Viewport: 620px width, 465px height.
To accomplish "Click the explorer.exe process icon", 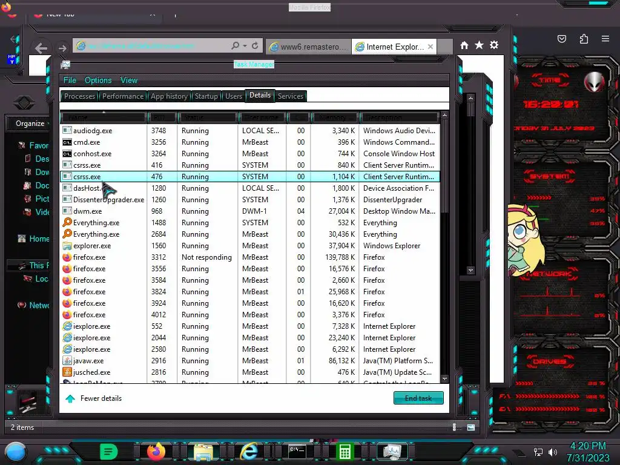I will coord(67,246).
